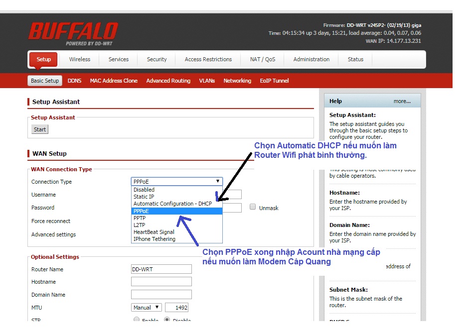470x335 pixels.
Task: Click the Setup Assistant section heading
Action: (56, 102)
